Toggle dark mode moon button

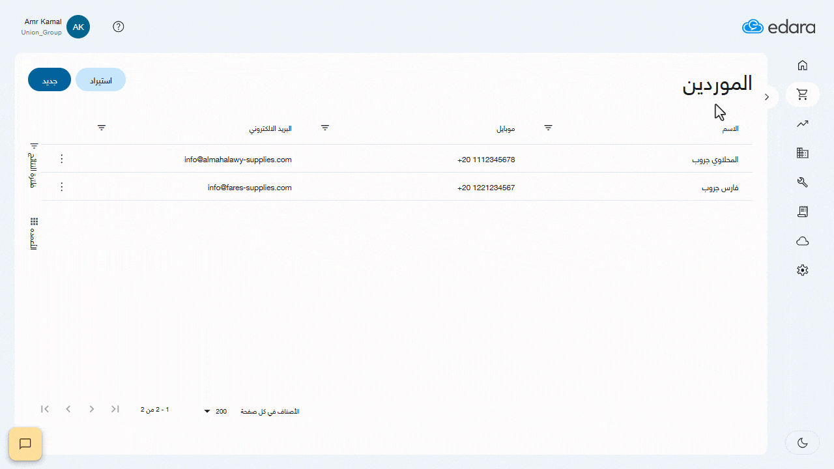click(x=803, y=443)
